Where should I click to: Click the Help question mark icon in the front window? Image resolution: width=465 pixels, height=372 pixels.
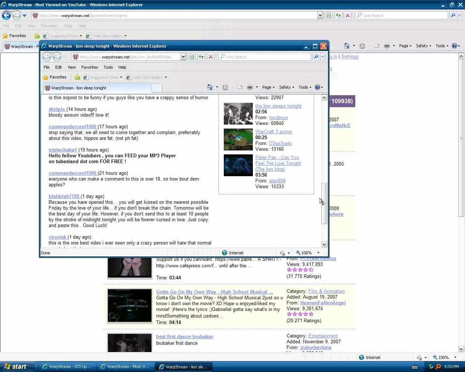pos(318,87)
